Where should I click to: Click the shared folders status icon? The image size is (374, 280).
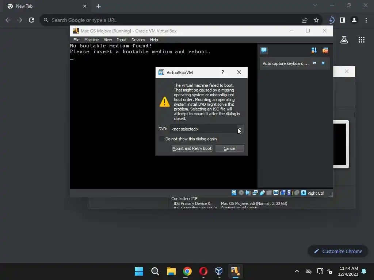tap(269, 193)
